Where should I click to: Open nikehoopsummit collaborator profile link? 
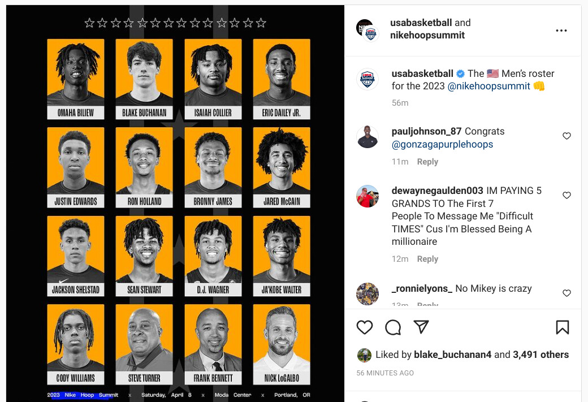(427, 35)
